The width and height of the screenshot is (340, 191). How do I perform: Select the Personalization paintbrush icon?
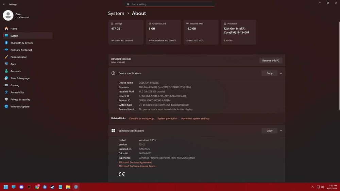[6, 57]
